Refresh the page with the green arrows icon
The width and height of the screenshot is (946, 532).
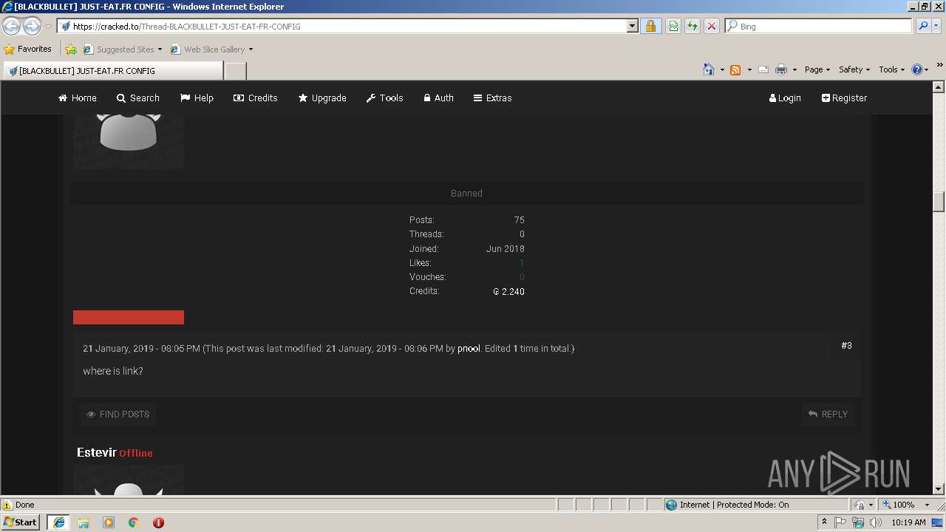click(693, 26)
